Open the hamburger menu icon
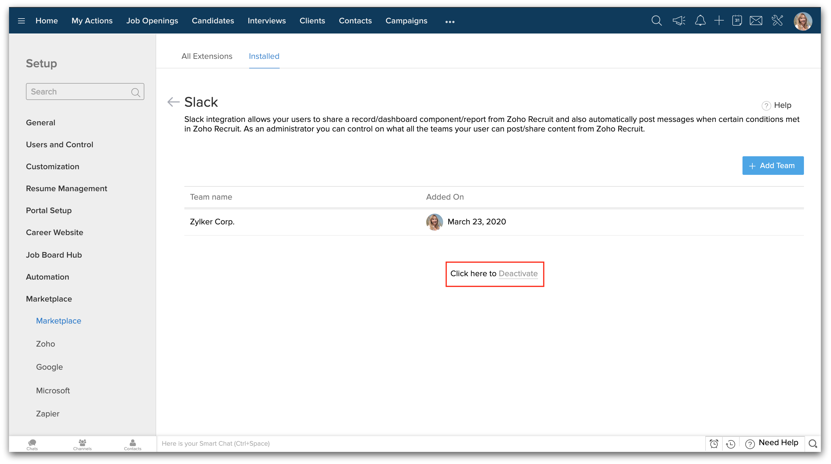Screen dimensions: 831x464 tap(21, 21)
